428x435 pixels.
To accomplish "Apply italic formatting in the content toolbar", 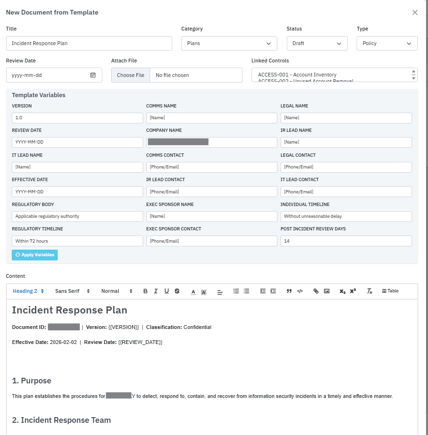I will tap(156, 291).
